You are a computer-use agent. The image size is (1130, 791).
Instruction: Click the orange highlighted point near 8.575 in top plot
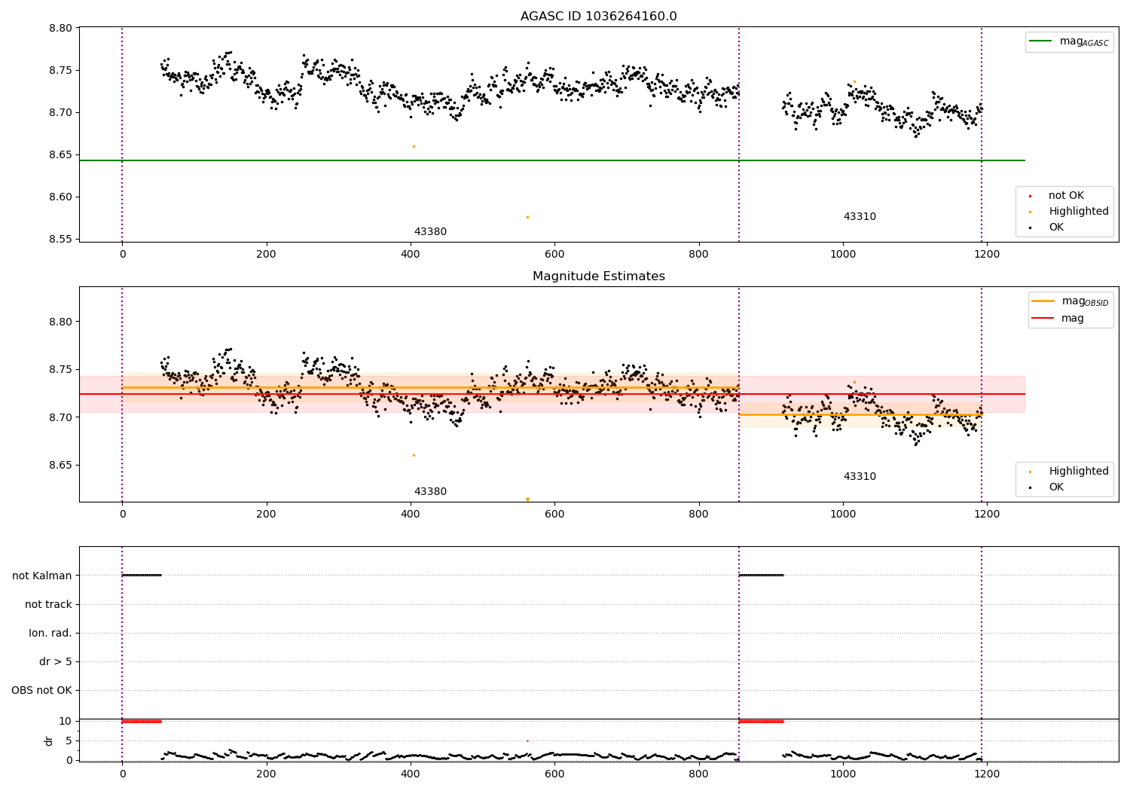coord(527,217)
